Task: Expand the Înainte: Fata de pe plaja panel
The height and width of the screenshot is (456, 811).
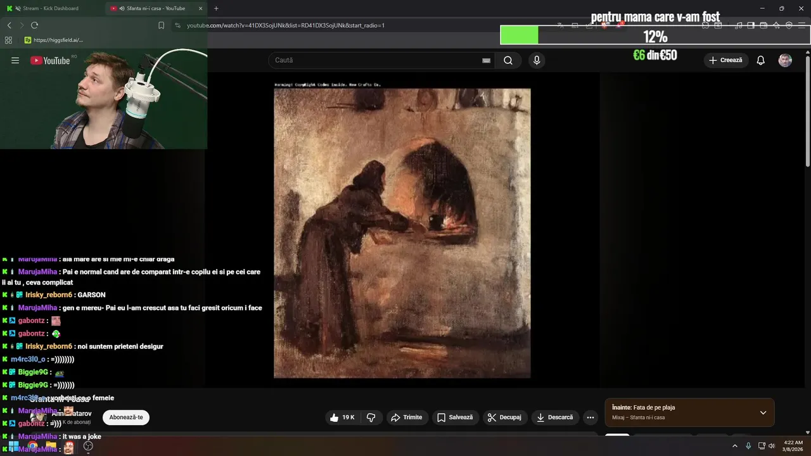Action: (x=763, y=412)
